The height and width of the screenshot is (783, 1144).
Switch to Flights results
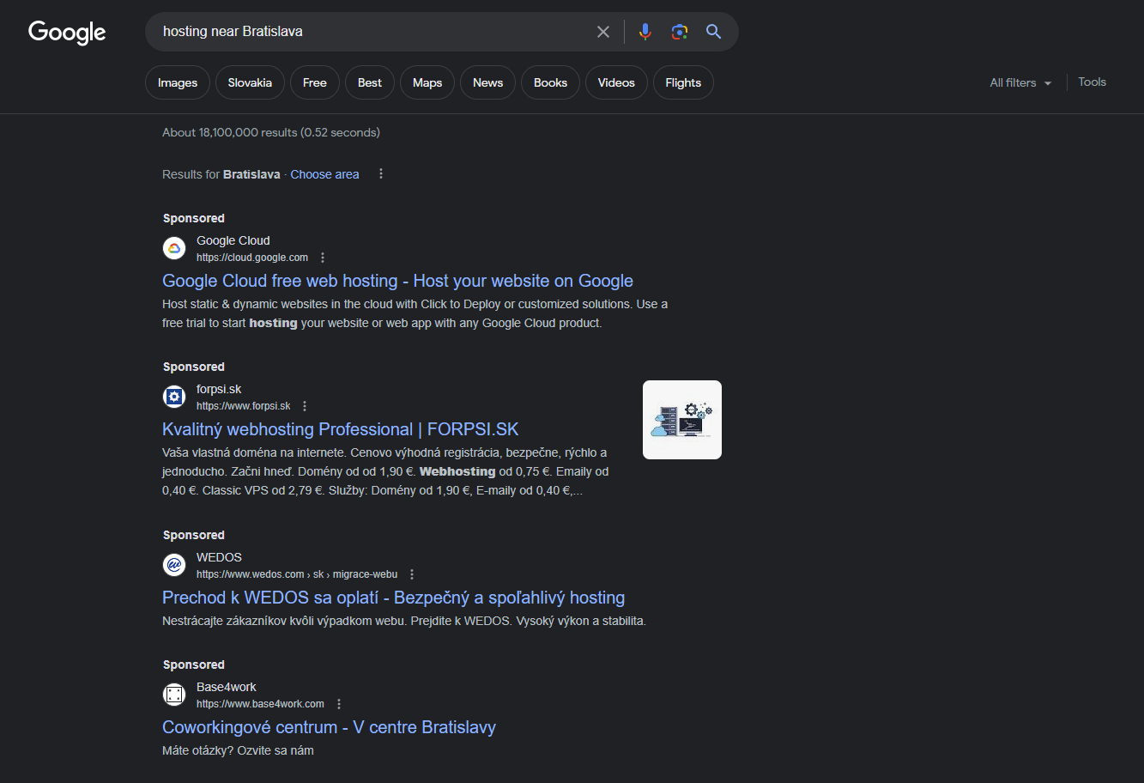(683, 82)
